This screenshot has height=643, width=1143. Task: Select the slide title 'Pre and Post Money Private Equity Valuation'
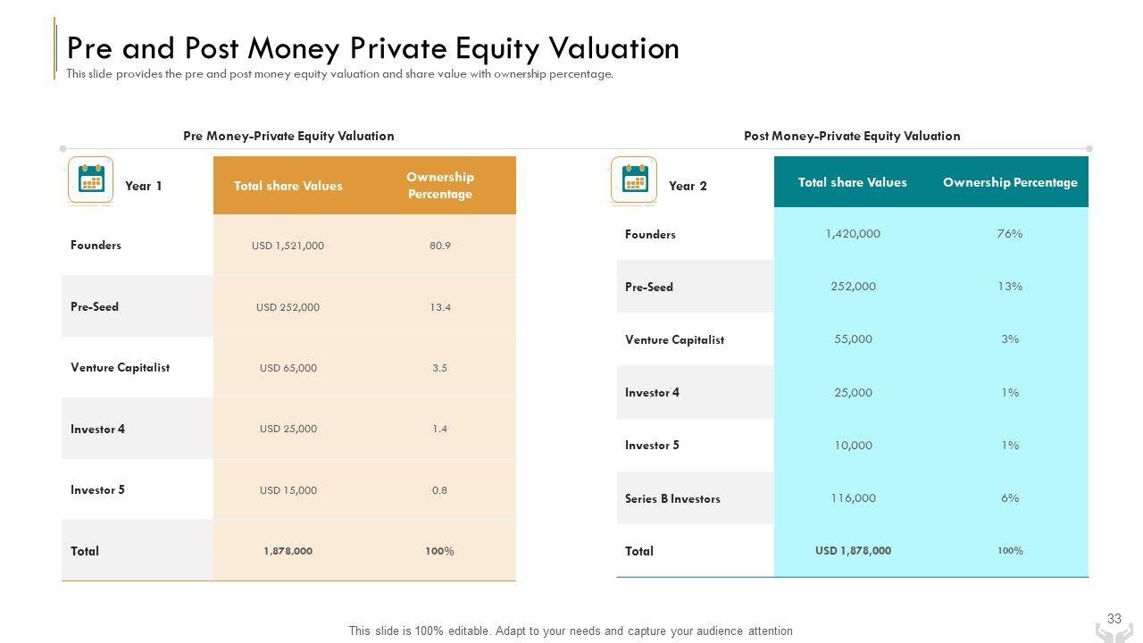tap(373, 48)
